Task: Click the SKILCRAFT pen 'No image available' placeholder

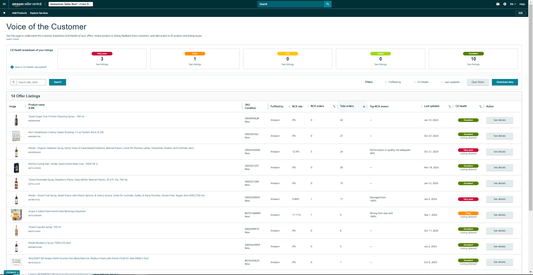Action: [16, 262]
